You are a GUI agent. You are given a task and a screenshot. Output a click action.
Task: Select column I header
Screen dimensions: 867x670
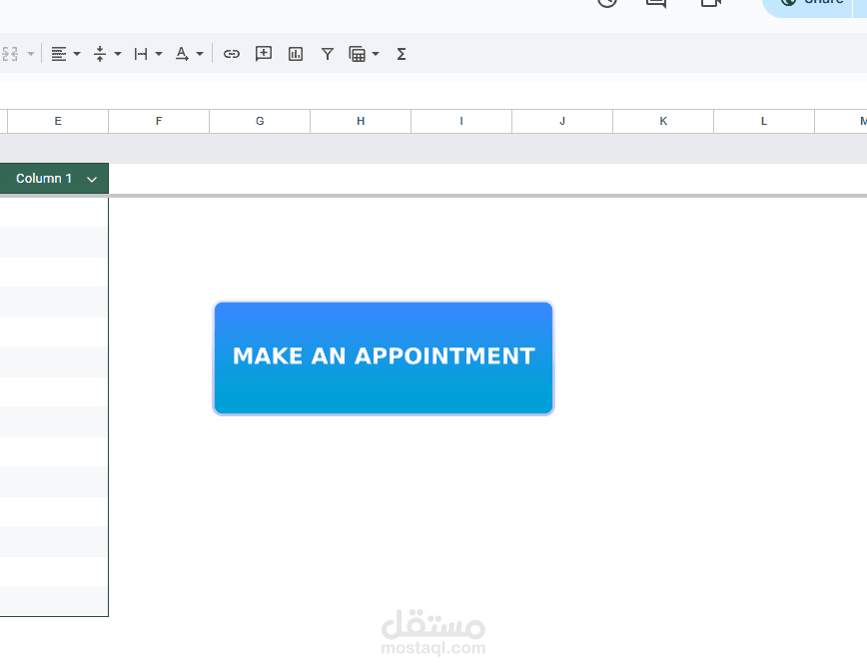(x=461, y=121)
